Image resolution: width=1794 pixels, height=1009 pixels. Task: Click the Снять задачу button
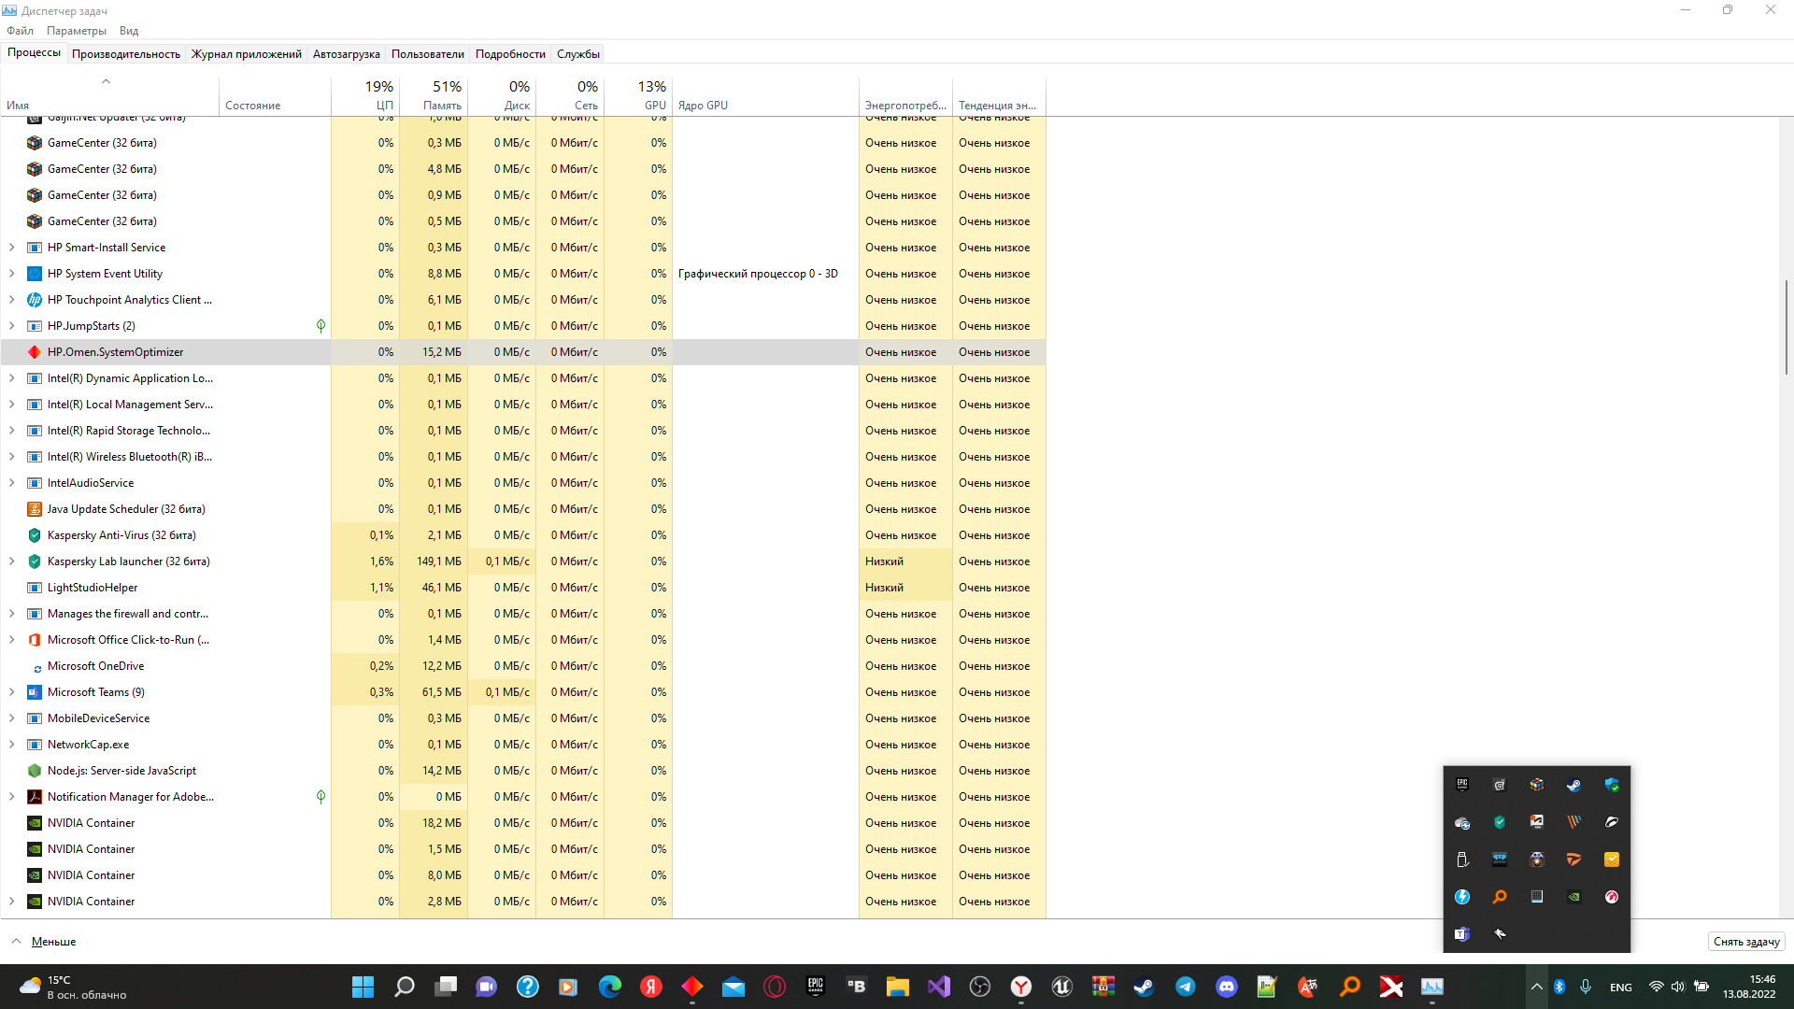click(x=1745, y=942)
